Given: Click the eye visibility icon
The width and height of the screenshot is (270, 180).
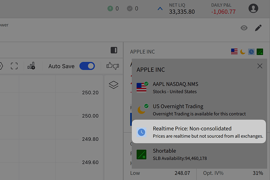Looking at the screenshot, I should tap(244, 28).
